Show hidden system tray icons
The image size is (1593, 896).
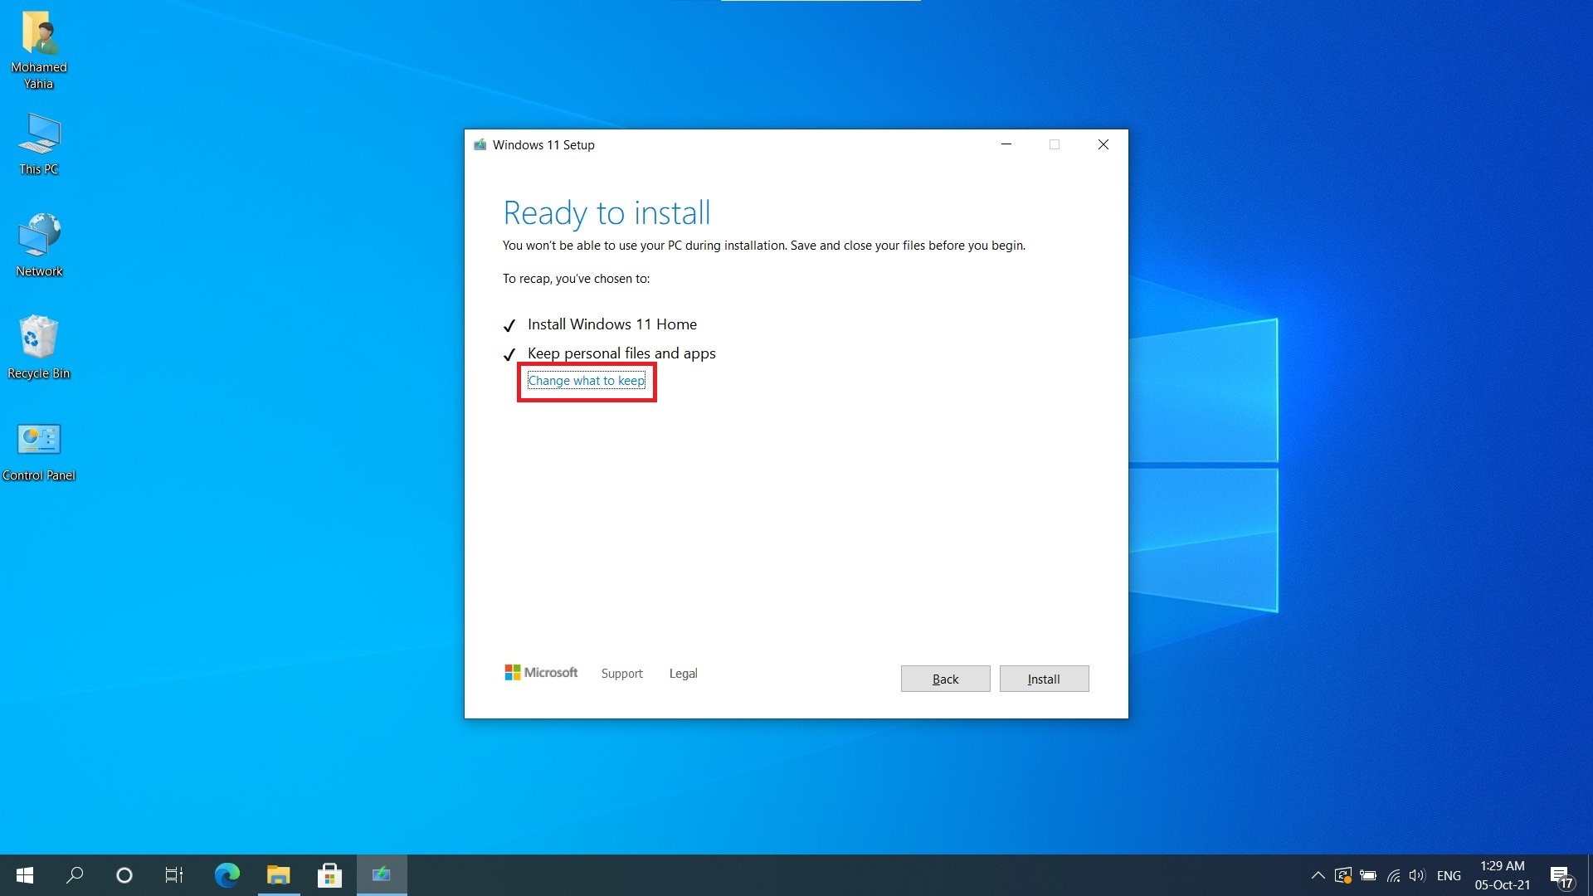pyautogui.click(x=1318, y=875)
